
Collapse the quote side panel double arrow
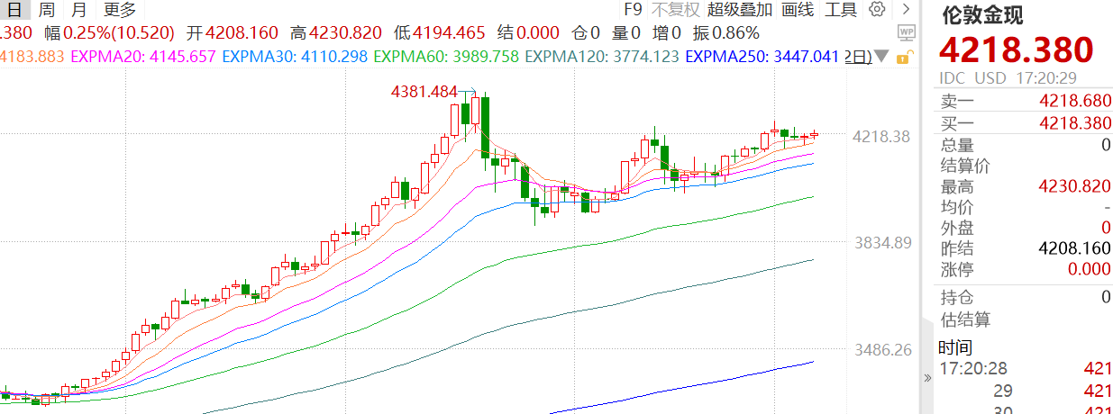coord(926,378)
